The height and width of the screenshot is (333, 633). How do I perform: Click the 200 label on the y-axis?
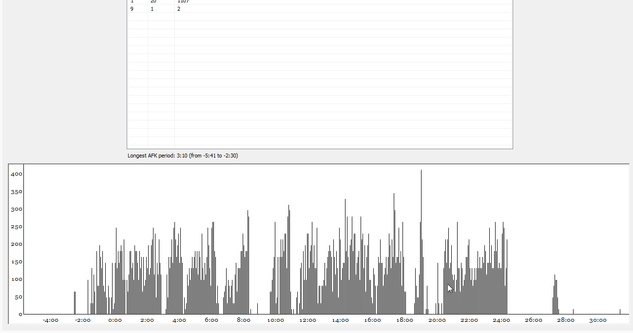point(17,244)
